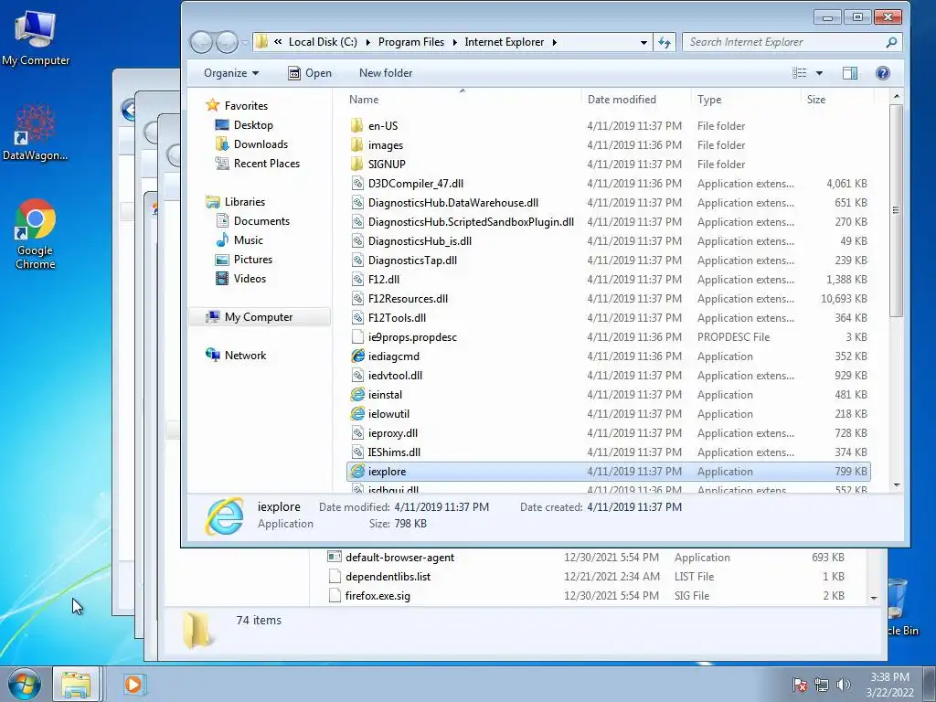
Task: Open My Computer desktop icon
Action: point(36,37)
